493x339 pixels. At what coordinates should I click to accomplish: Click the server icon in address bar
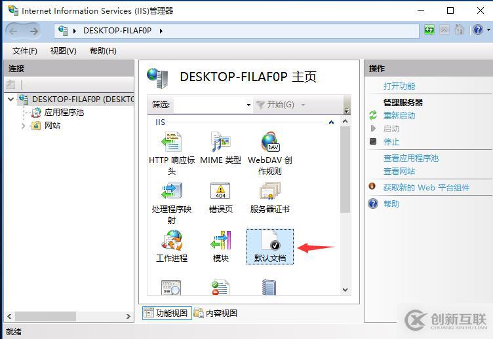pos(63,31)
